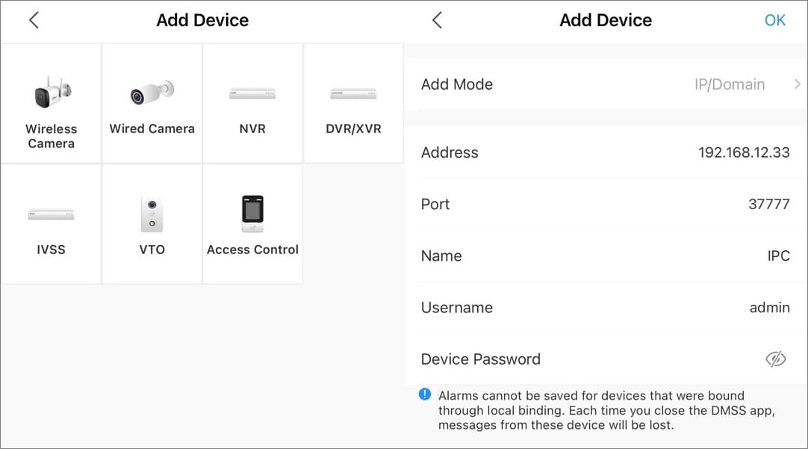Tap the "DVR/XVR" label
The width and height of the screenshot is (808, 449).
point(353,129)
